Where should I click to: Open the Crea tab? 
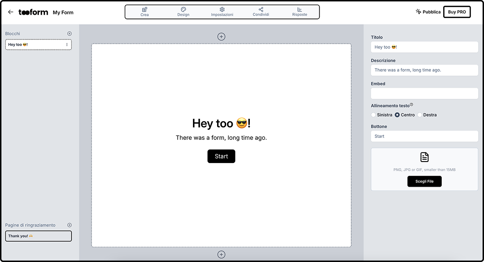(x=145, y=12)
